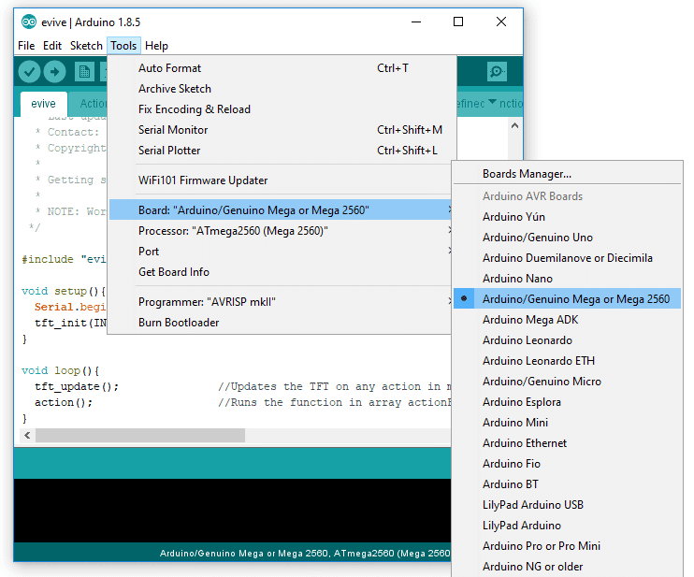This screenshot has width=694, height=577.
Task: Select Arduino Pro or Pro Mini board
Action: 567,546
